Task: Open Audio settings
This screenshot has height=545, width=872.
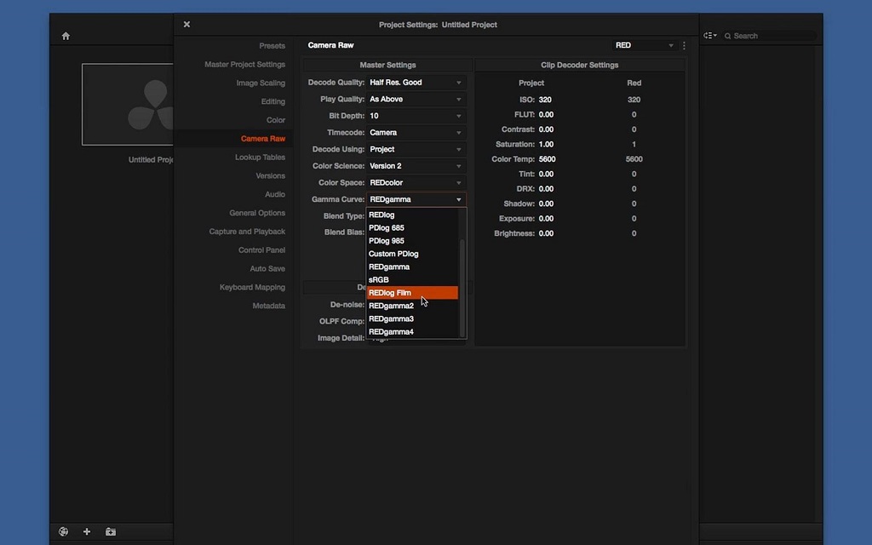Action: tap(275, 194)
